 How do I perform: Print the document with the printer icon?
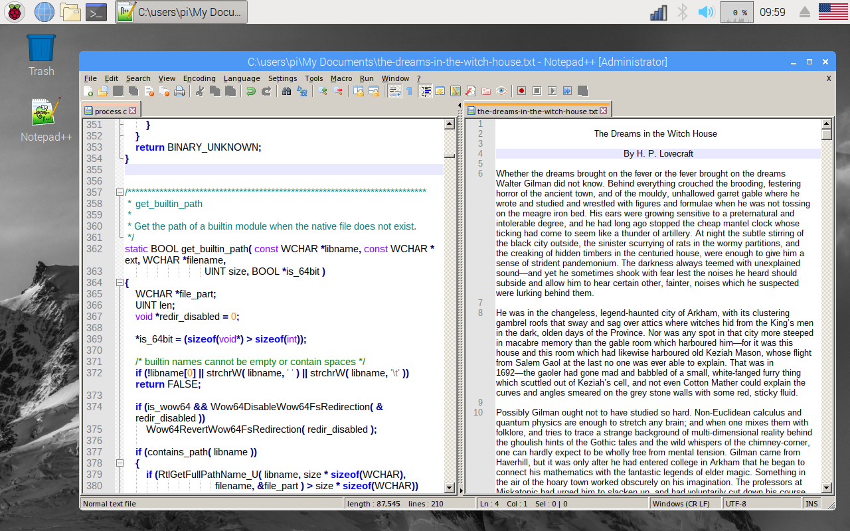(x=179, y=91)
